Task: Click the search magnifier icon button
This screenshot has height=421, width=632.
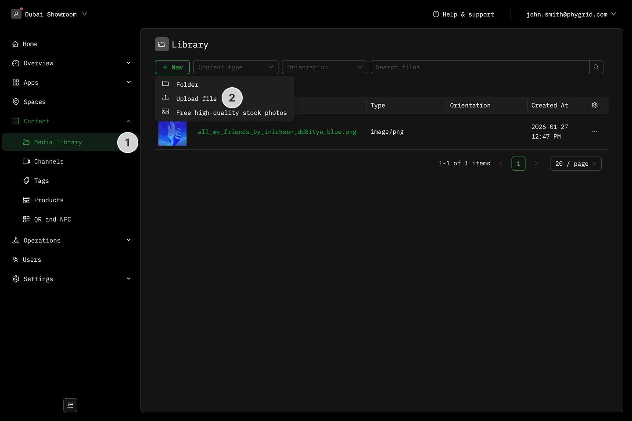Action: pos(596,67)
